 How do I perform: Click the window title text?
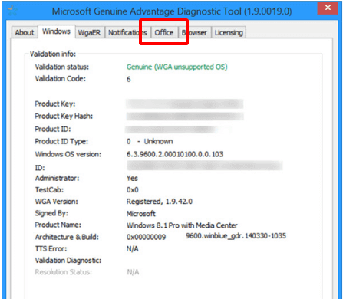tap(172, 11)
